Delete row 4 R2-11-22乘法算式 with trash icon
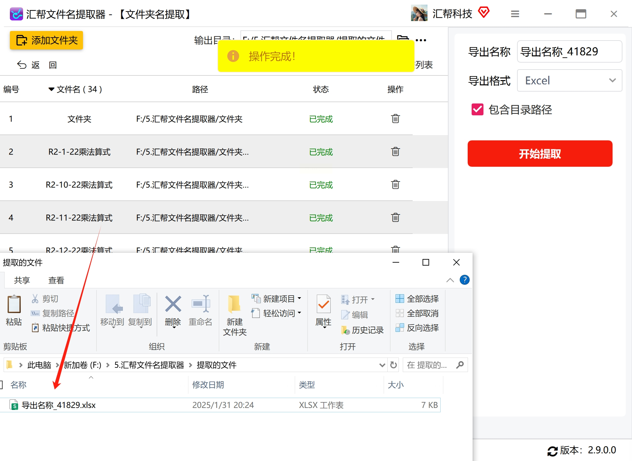 (x=396, y=217)
